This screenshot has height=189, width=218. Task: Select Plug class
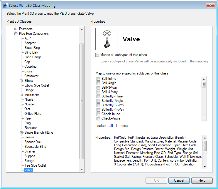pos(28,123)
